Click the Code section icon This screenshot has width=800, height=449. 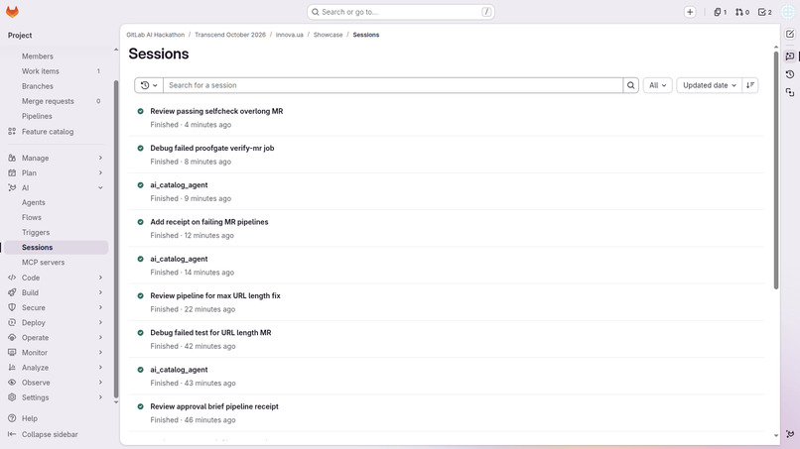[x=12, y=278]
